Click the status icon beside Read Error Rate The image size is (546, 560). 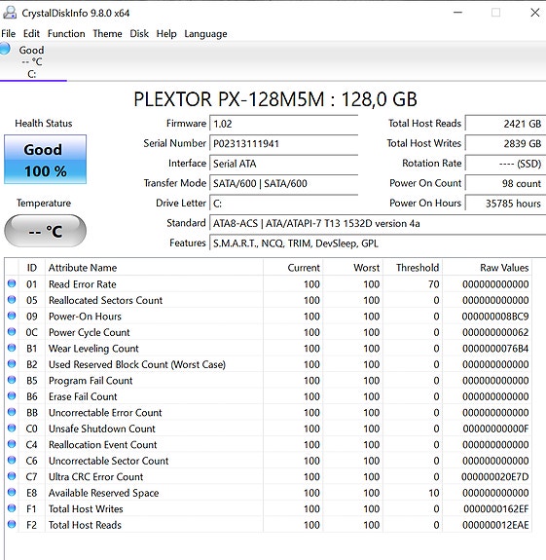click(12, 283)
